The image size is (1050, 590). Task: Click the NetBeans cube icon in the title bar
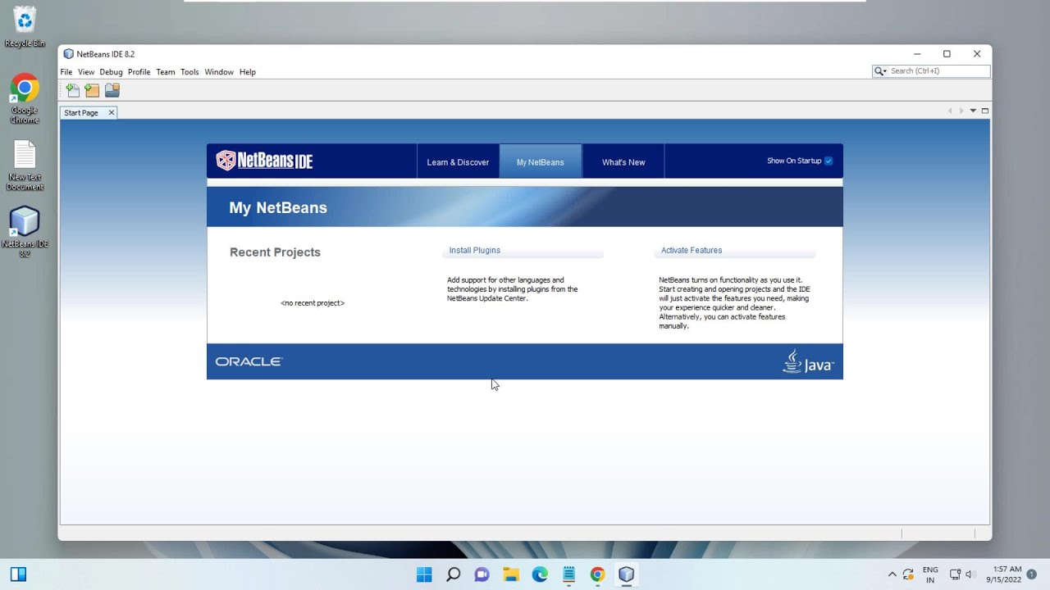click(68, 54)
